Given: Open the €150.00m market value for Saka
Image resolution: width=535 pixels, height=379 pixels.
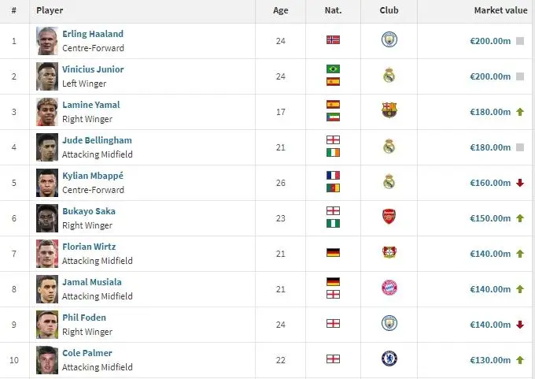Looking at the screenshot, I should coord(490,218).
